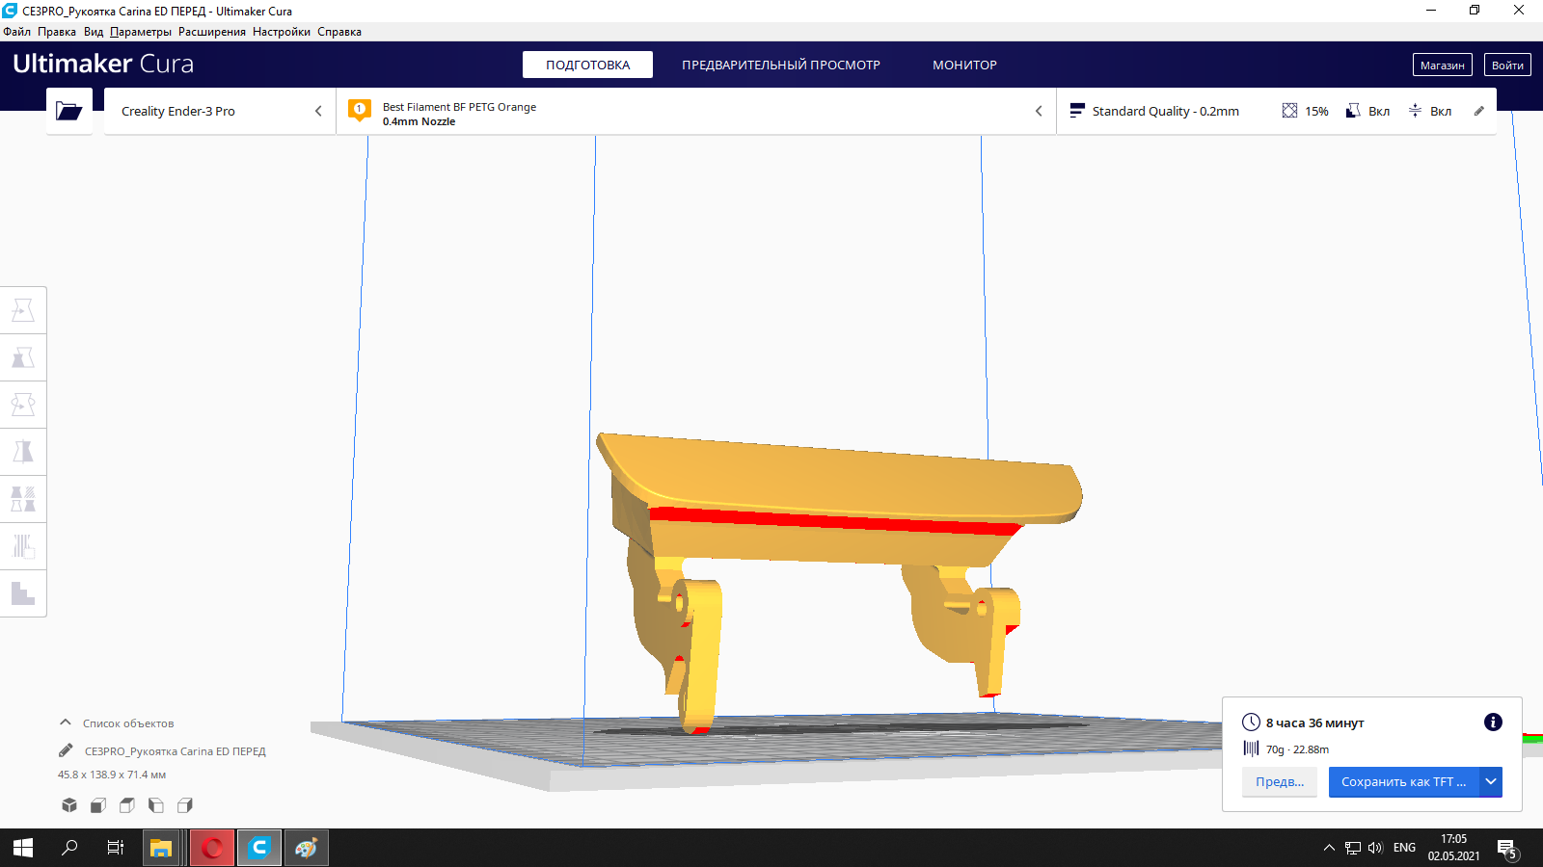Open the Cura app on the taskbar
The width and height of the screenshot is (1543, 867).
259,848
